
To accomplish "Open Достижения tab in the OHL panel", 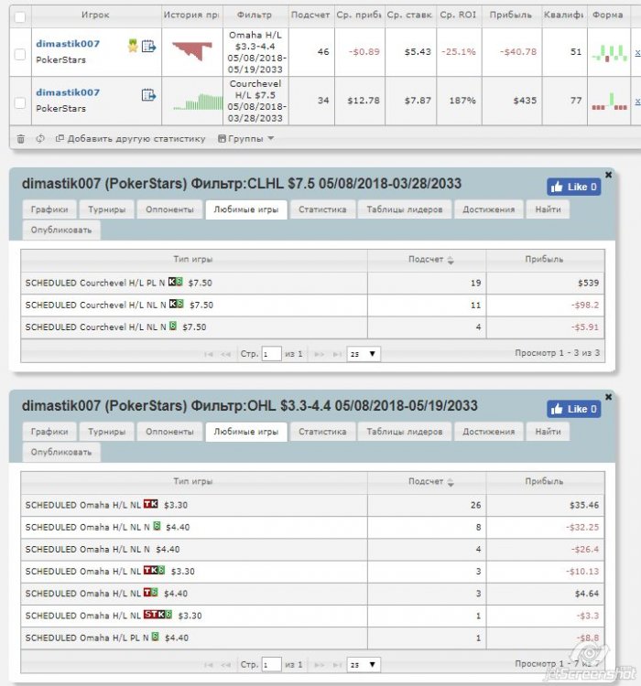I will (488, 432).
